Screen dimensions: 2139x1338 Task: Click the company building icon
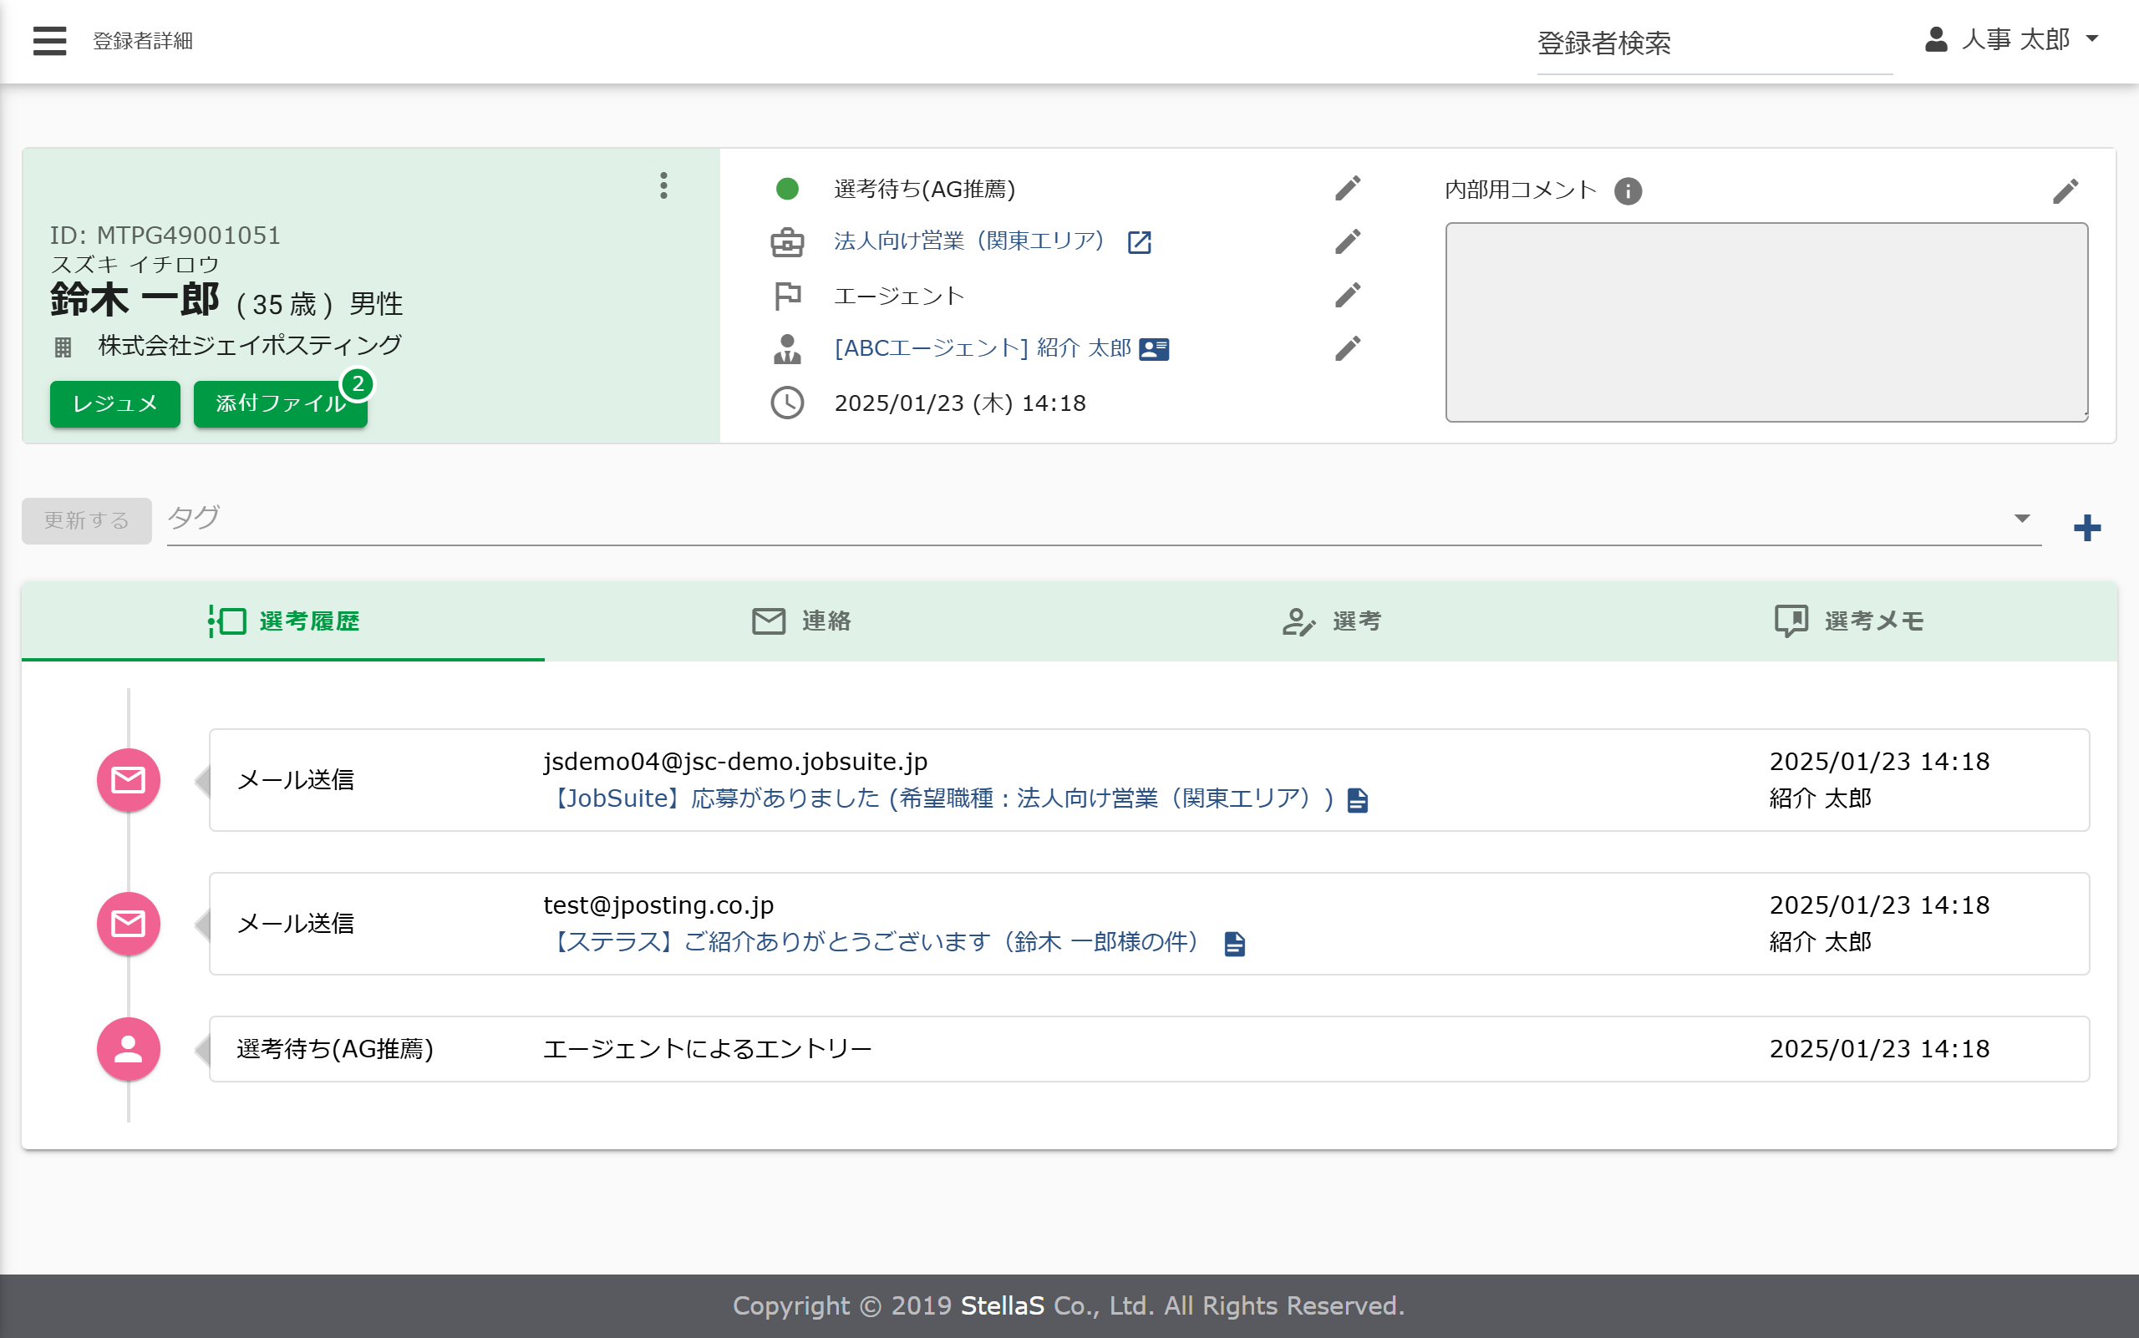63,347
